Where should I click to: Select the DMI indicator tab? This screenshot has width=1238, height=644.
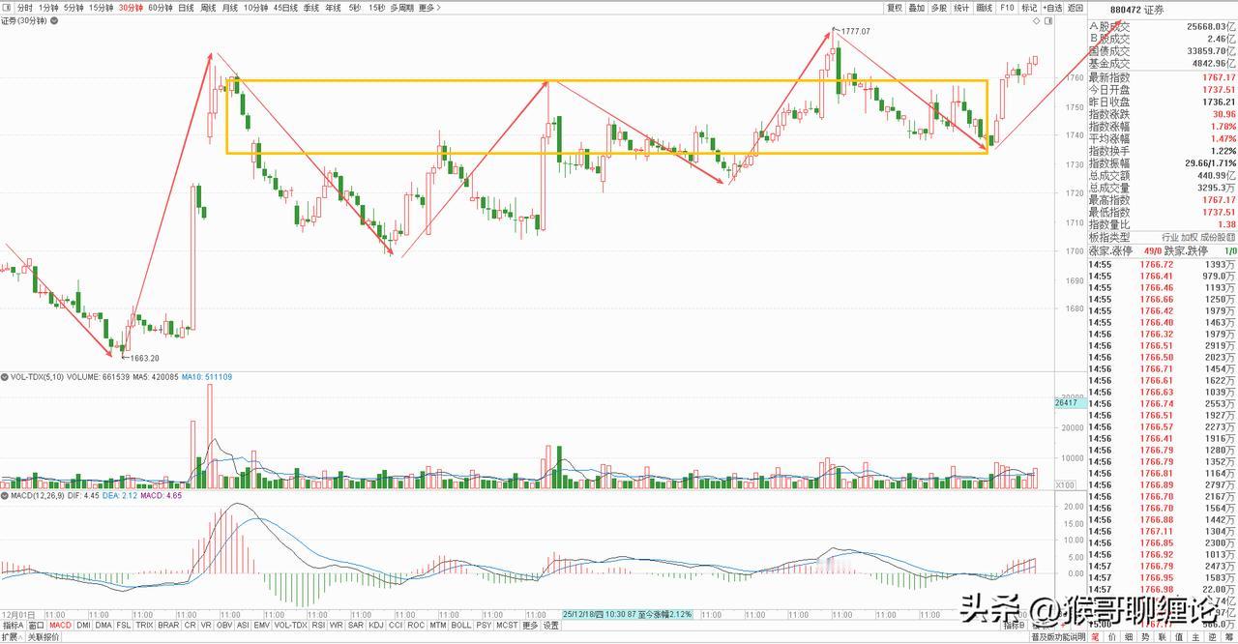[84, 626]
